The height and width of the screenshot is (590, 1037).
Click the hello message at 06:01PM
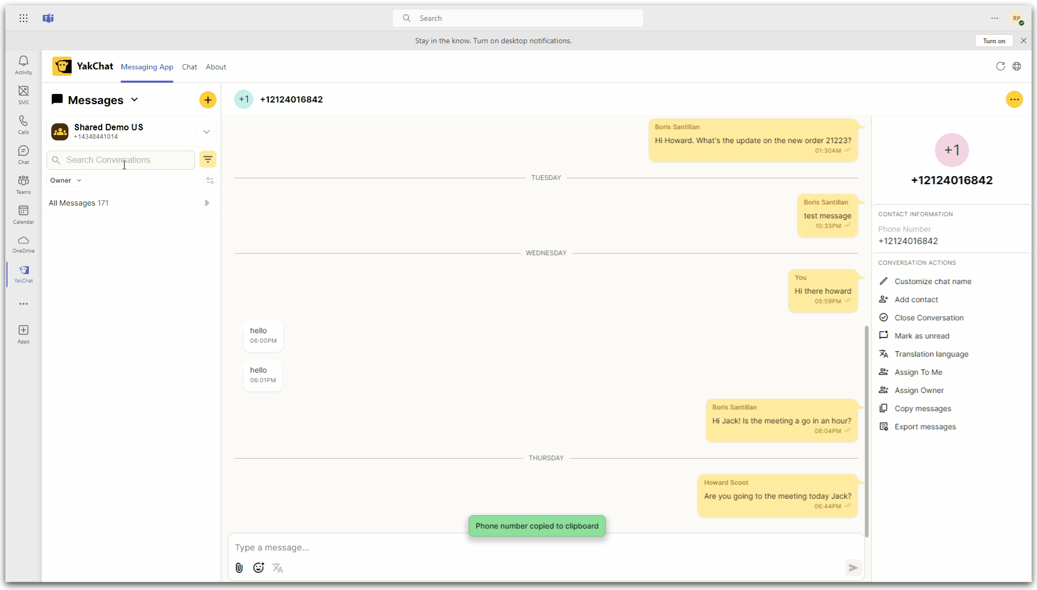pyautogui.click(x=262, y=375)
